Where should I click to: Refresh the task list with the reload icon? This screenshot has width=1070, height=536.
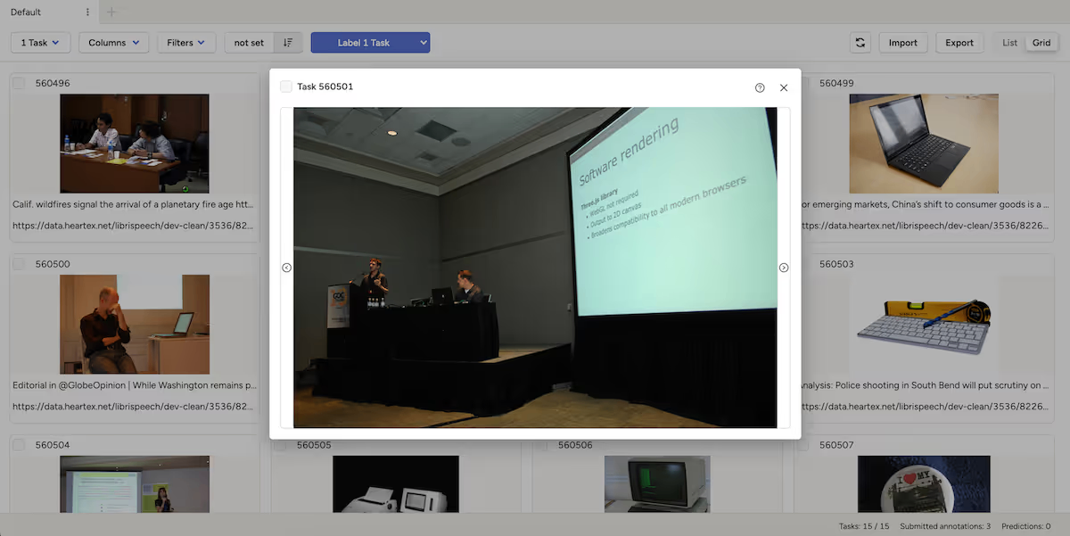pos(860,43)
